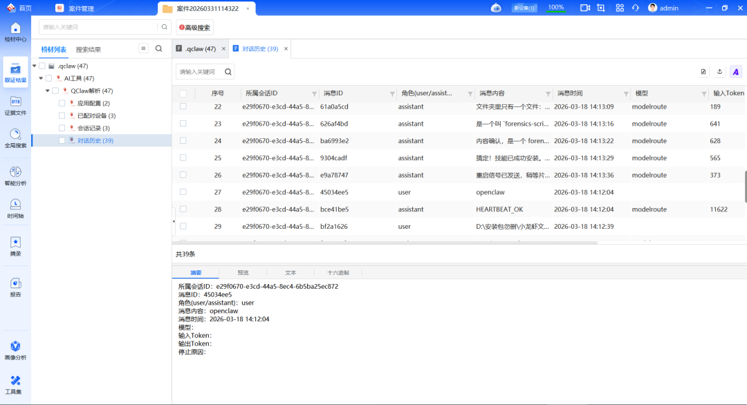Open the 取证结果 sidebar section
This screenshot has width=747, height=405.
(15, 73)
